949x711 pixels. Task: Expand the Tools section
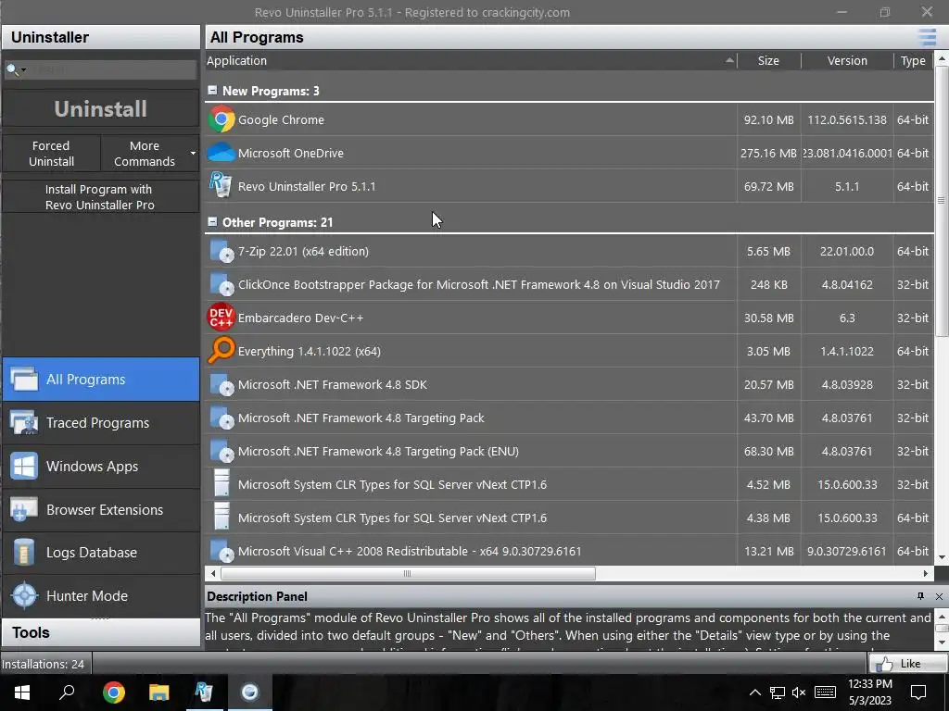[100, 632]
